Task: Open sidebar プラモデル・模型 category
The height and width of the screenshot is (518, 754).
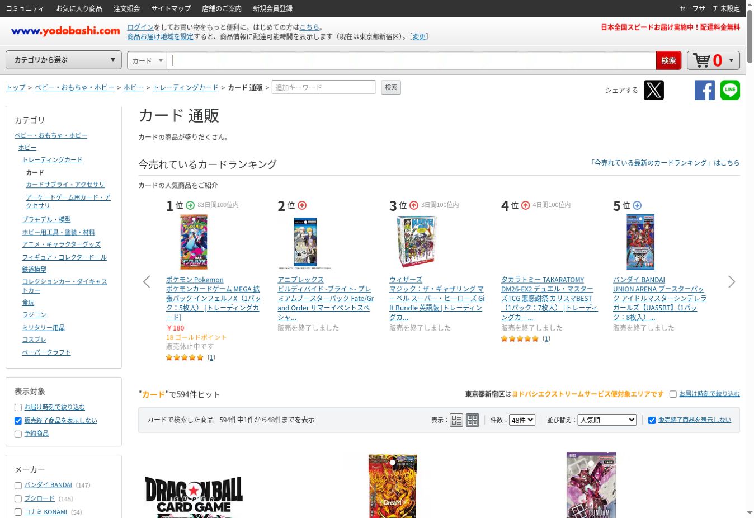Action: pyautogui.click(x=46, y=220)
